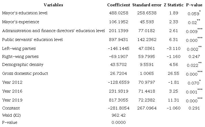The image size is (205, 127).
Task: Select the Year 2019 row label
Action: pyautogui.click(x=12, y=100)
